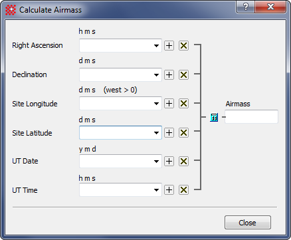Clear the Site Latitude entry with the X icon
This screenshot has width=291, height=240.
[x=183, y=133]
